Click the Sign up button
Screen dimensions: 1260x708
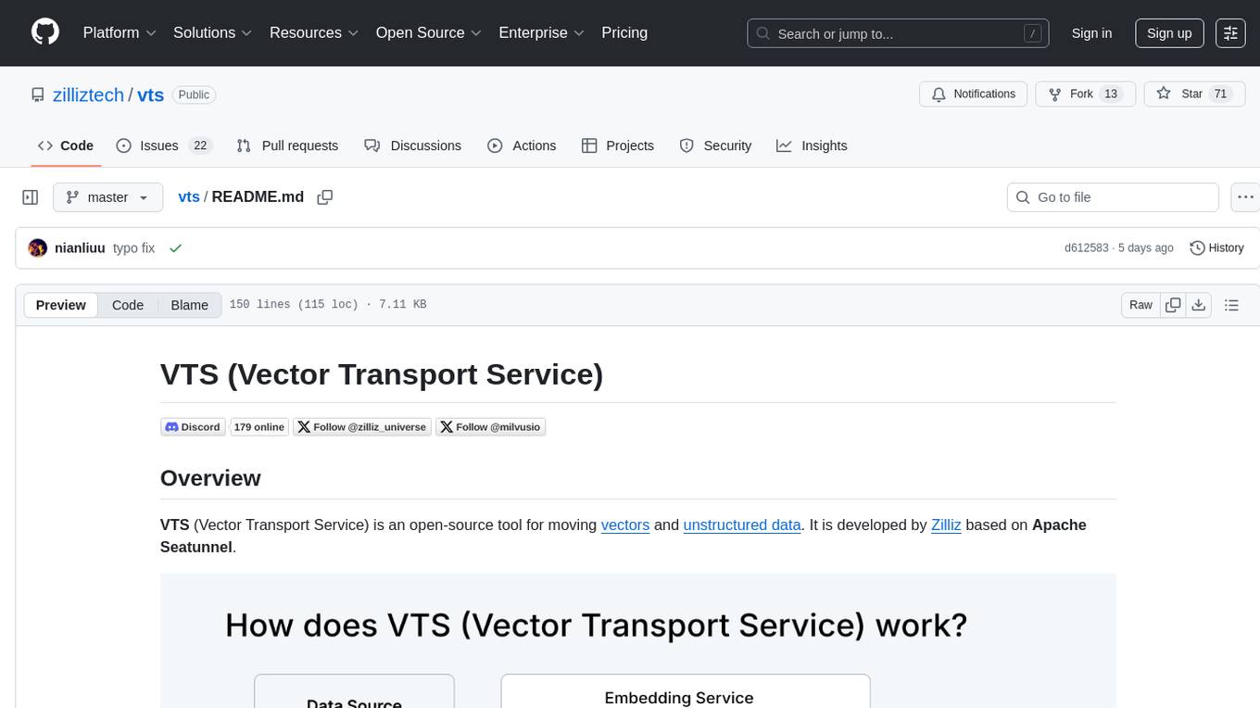point(1169,33)
